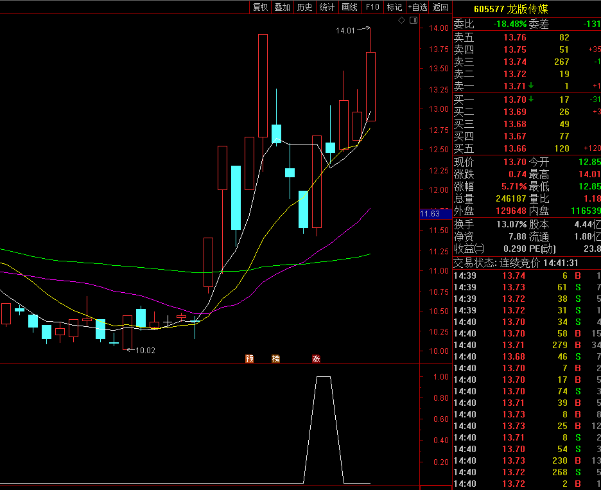Click 卖二 price 13.72
Image resolution: width=601 pixels, height=490 pixels.
[x=515, y=74]
